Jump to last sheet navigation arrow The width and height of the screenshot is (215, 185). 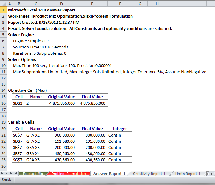[x=16, y=174]
